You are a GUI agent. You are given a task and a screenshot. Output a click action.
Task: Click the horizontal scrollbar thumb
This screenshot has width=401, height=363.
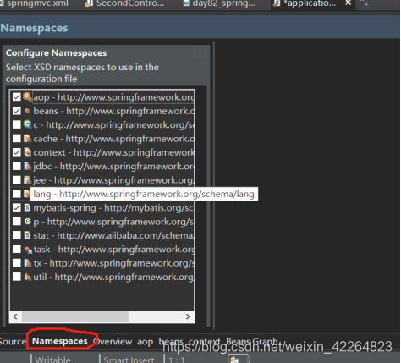(75, 316)
